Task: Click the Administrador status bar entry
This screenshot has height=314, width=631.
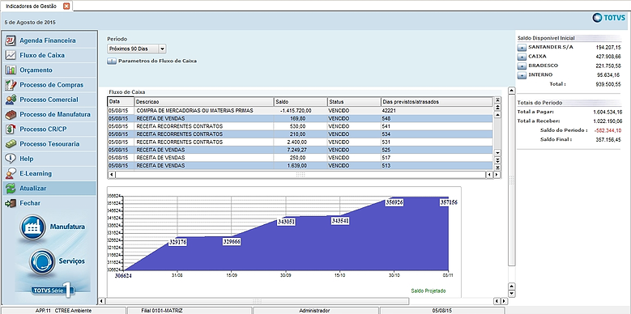Action: (315, 311)
